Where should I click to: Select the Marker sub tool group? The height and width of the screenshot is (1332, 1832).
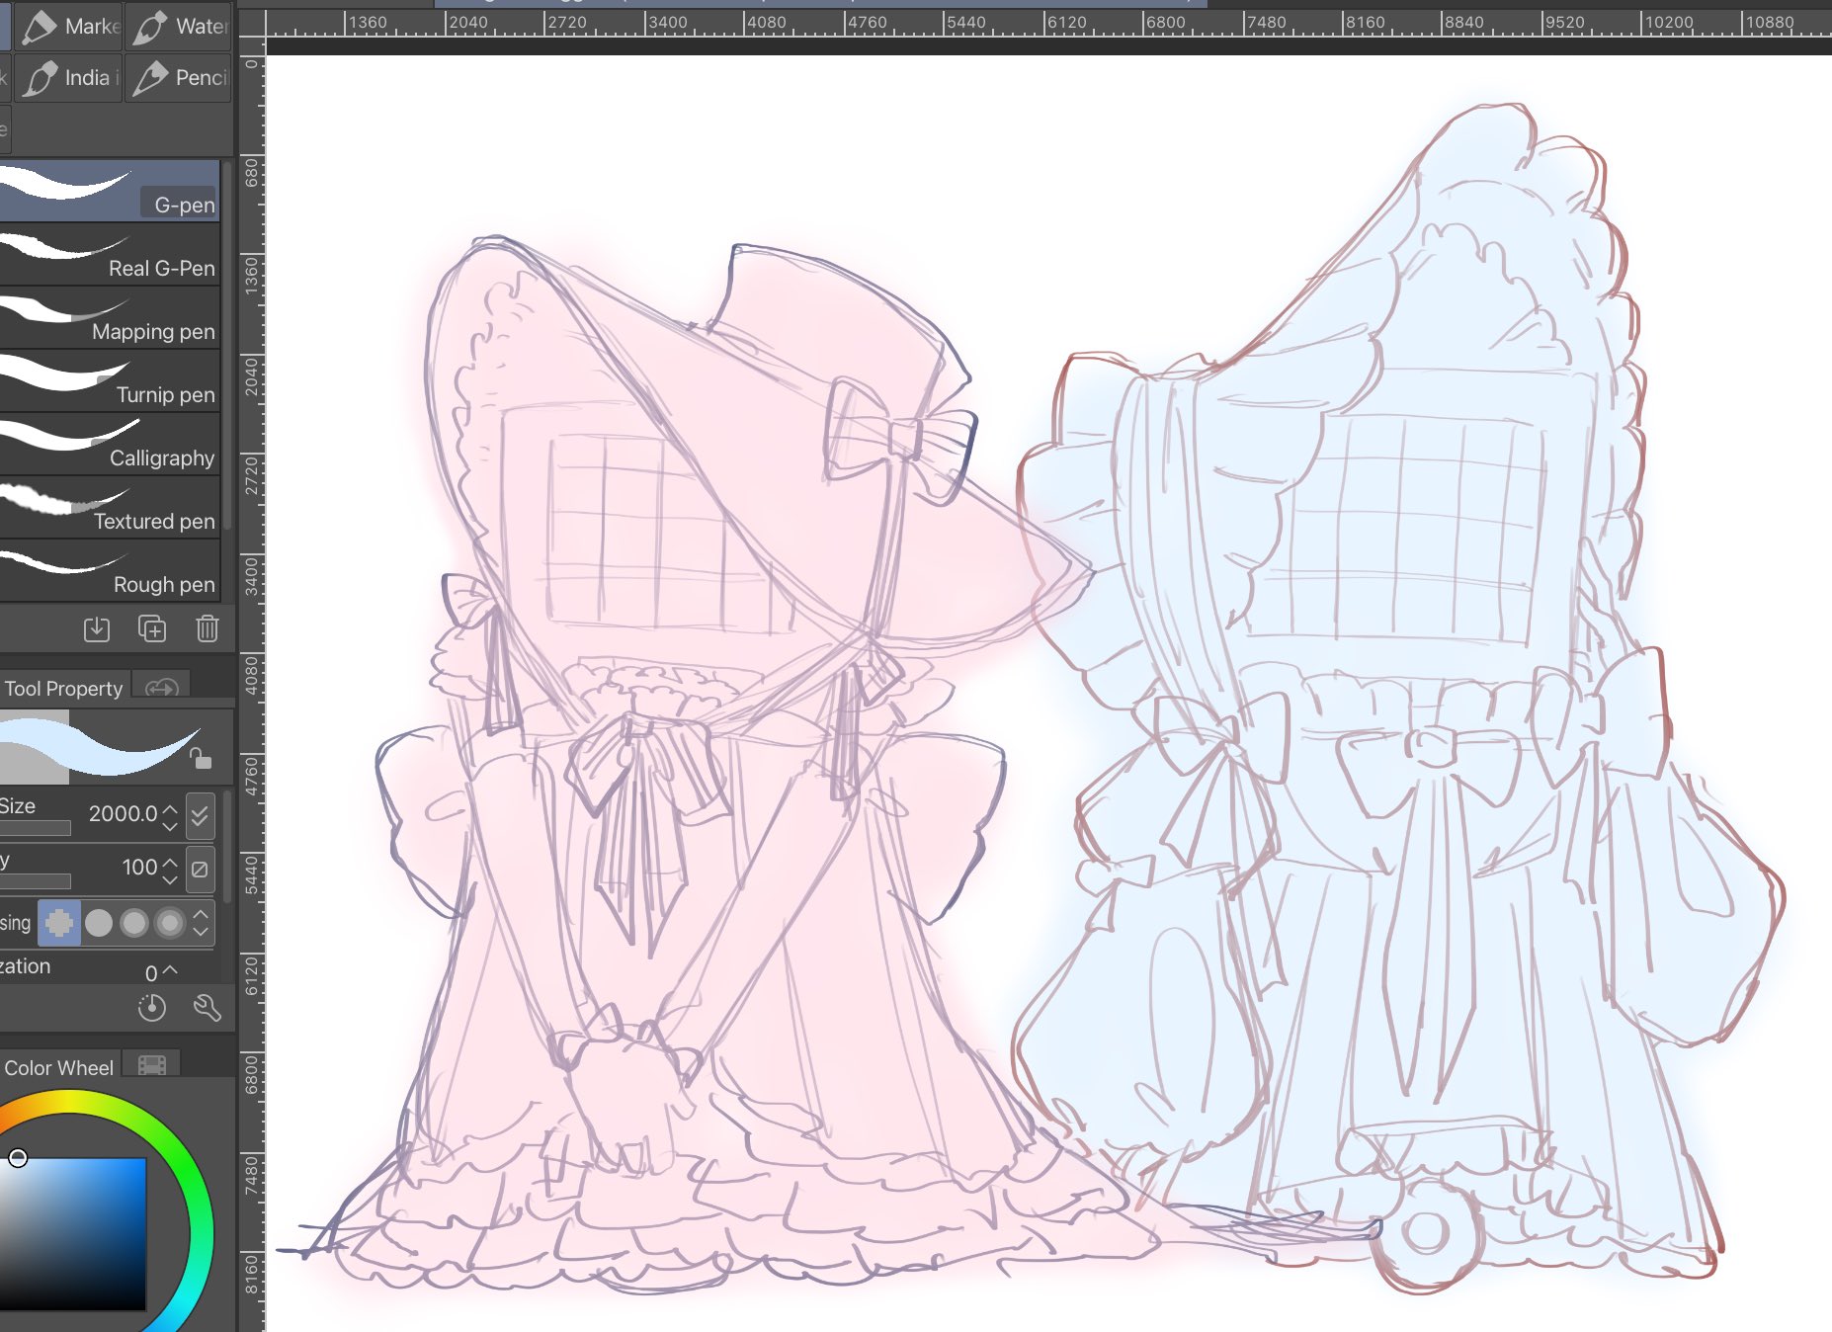(x=67, y=27)
